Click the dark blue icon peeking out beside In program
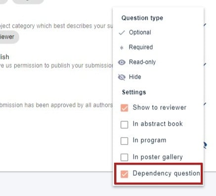Viewport: 216px width, 196px height. click(x=205, y=146)
